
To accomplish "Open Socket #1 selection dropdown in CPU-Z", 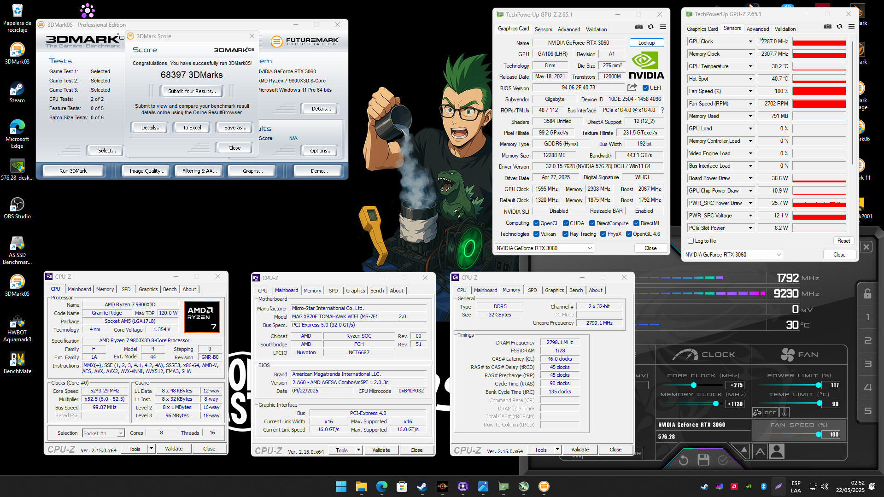I will click(104, 433).
